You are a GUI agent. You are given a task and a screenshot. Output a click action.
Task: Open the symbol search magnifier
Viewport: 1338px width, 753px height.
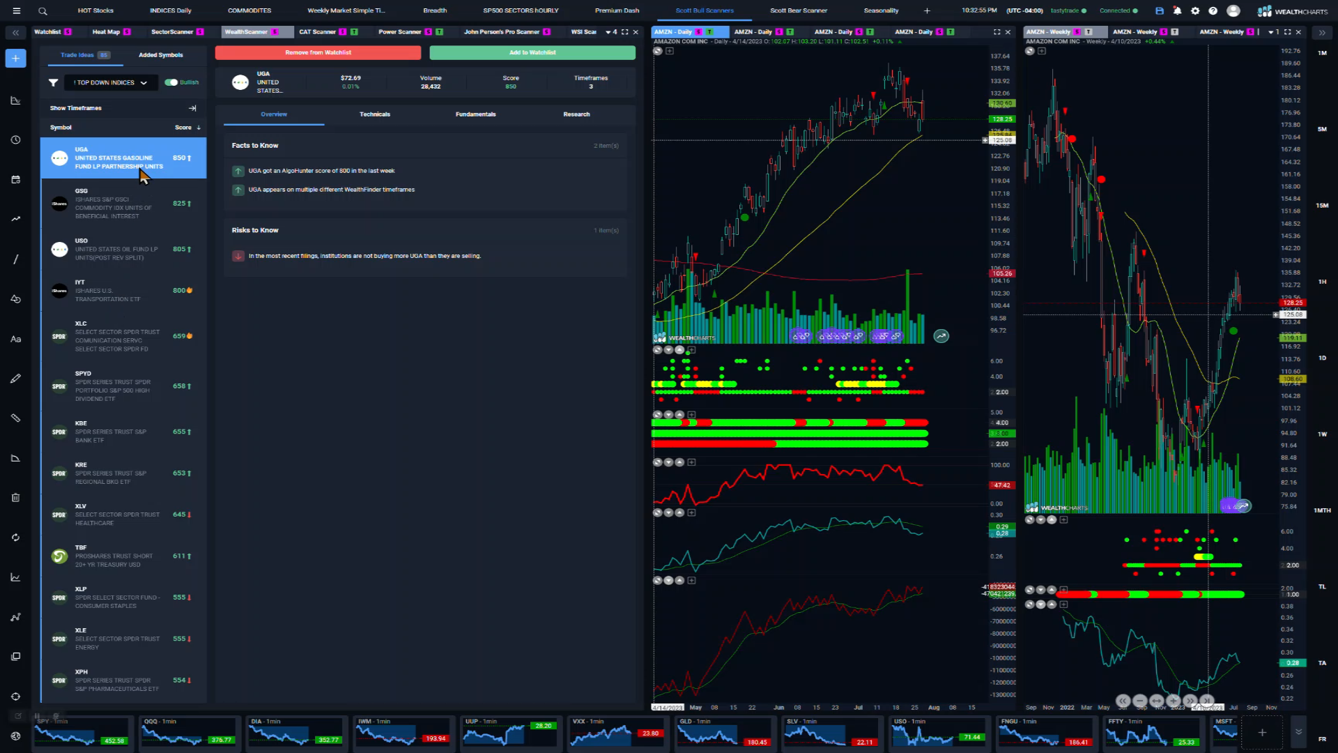coord(43,10)
